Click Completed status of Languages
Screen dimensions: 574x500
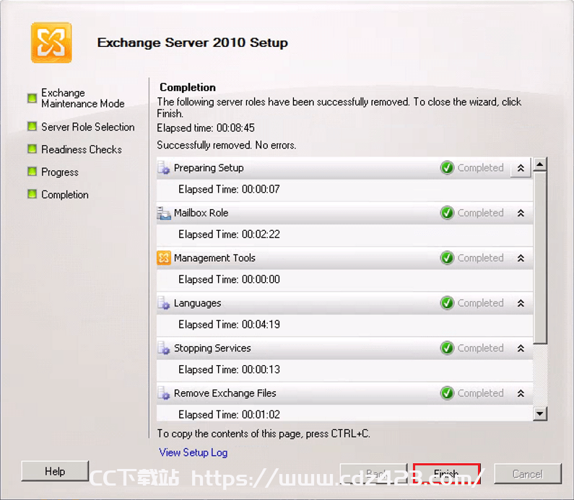480,303
